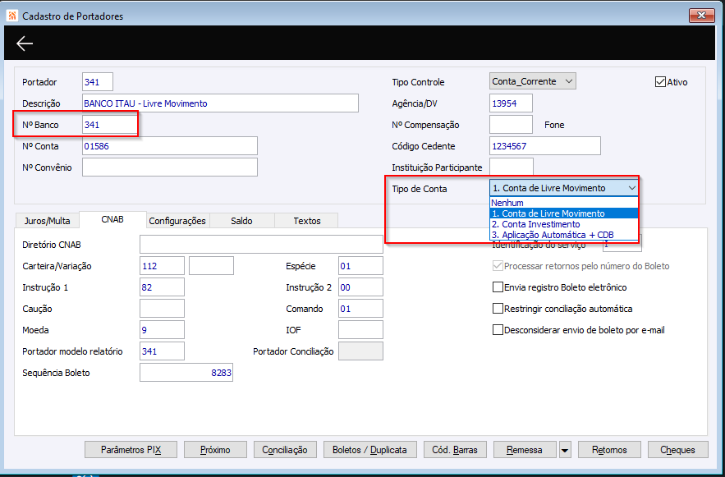Viewport: 725px width, 477px height.
Task: Click the Moeda field containing 9
Action: point(162,330)
